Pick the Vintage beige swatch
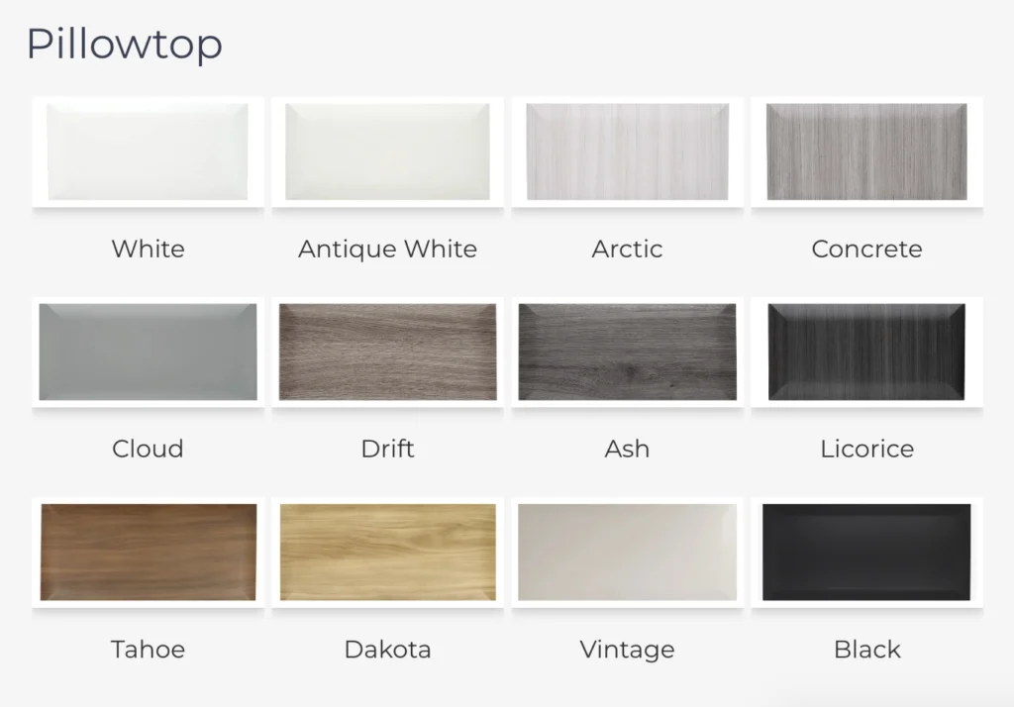Screen dimensions: 1014x707 click(x=627, y=553)
